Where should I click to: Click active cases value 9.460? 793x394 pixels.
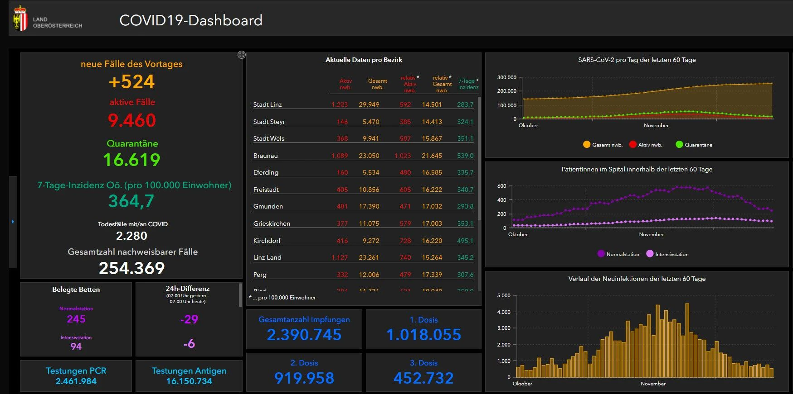(132, 120)
